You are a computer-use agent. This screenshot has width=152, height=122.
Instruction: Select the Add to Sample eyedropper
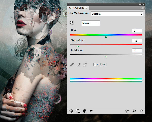click(x=79, y=64)
